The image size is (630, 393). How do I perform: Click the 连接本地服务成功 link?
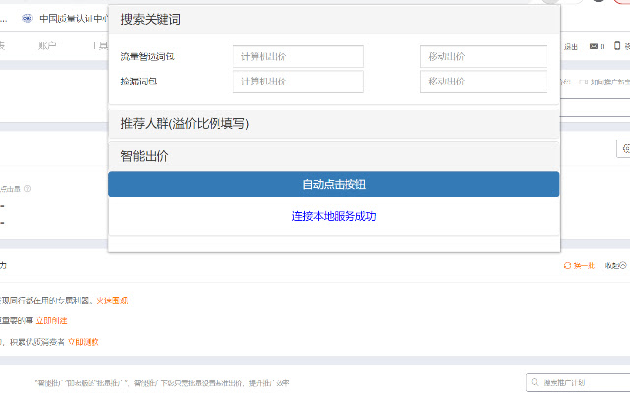334,216
